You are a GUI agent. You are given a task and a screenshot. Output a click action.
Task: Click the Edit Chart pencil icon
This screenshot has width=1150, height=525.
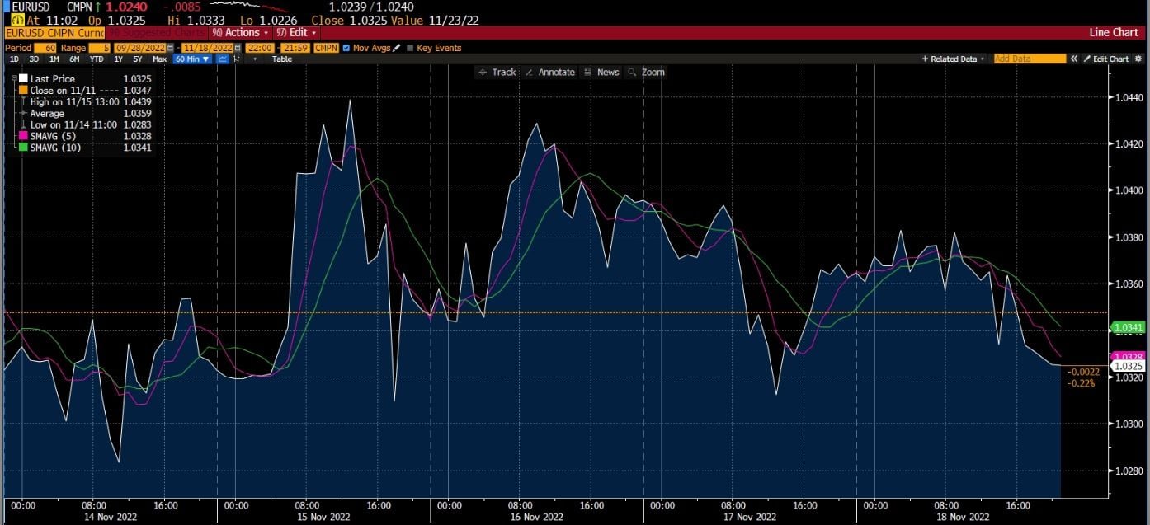click(x=1086, y=59)
